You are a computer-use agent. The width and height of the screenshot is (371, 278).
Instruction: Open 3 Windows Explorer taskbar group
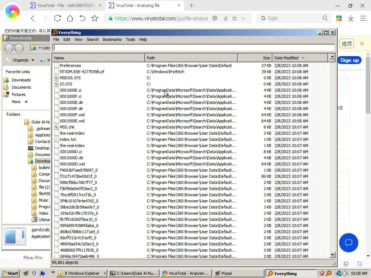coord(82,273)
